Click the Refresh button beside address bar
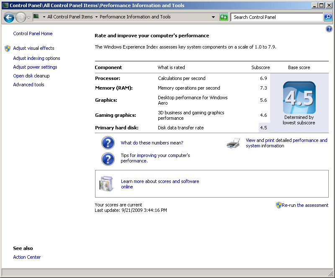Screen dimensions: 335x278 224,17
